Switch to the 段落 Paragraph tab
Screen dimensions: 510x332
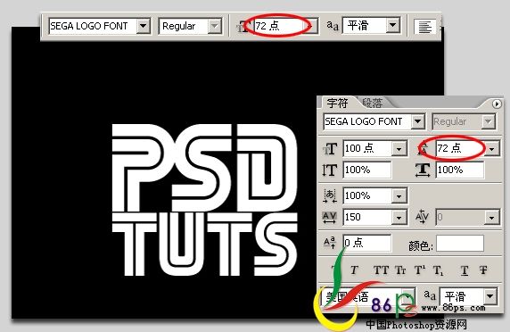373,104
